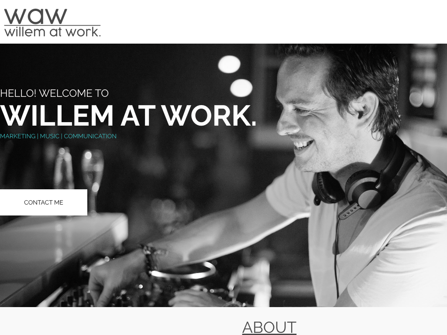The image size is (447, 335).
Task: Click the DJ's visible ear
Action: (365, 106)
